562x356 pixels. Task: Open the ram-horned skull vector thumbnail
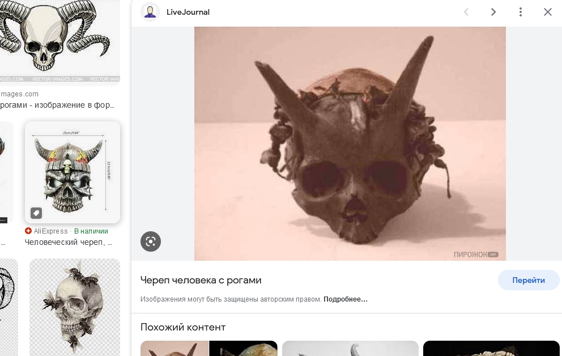click(60, 41)
